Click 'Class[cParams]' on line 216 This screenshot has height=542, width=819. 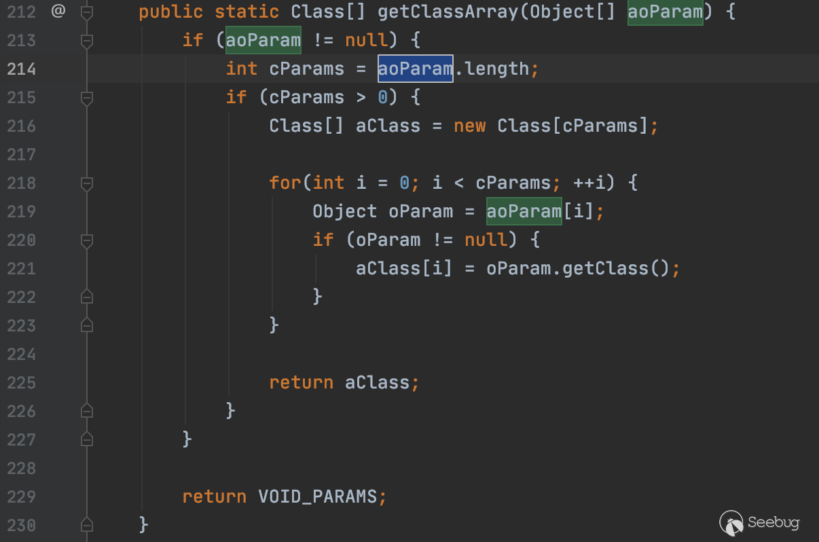573,126
